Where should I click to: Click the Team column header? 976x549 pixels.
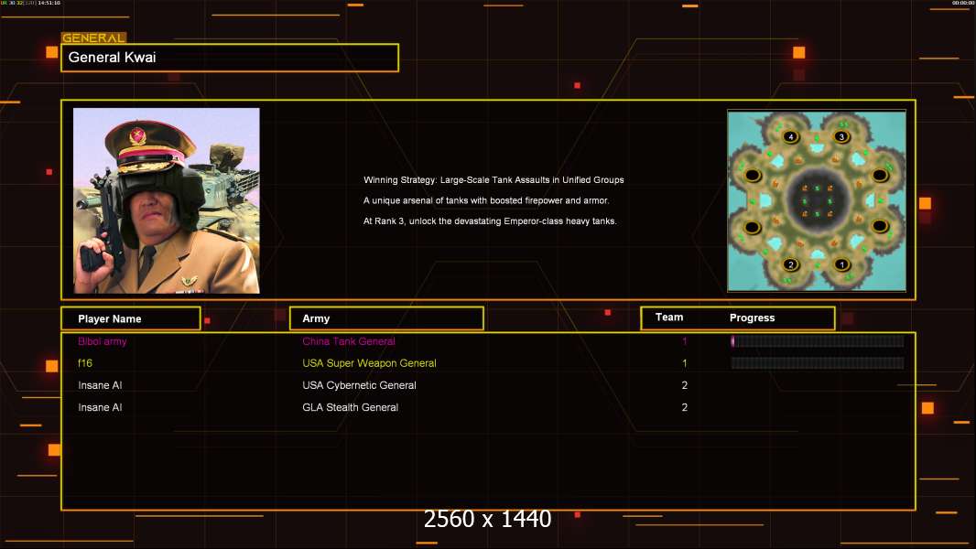(x=669, y=318)
